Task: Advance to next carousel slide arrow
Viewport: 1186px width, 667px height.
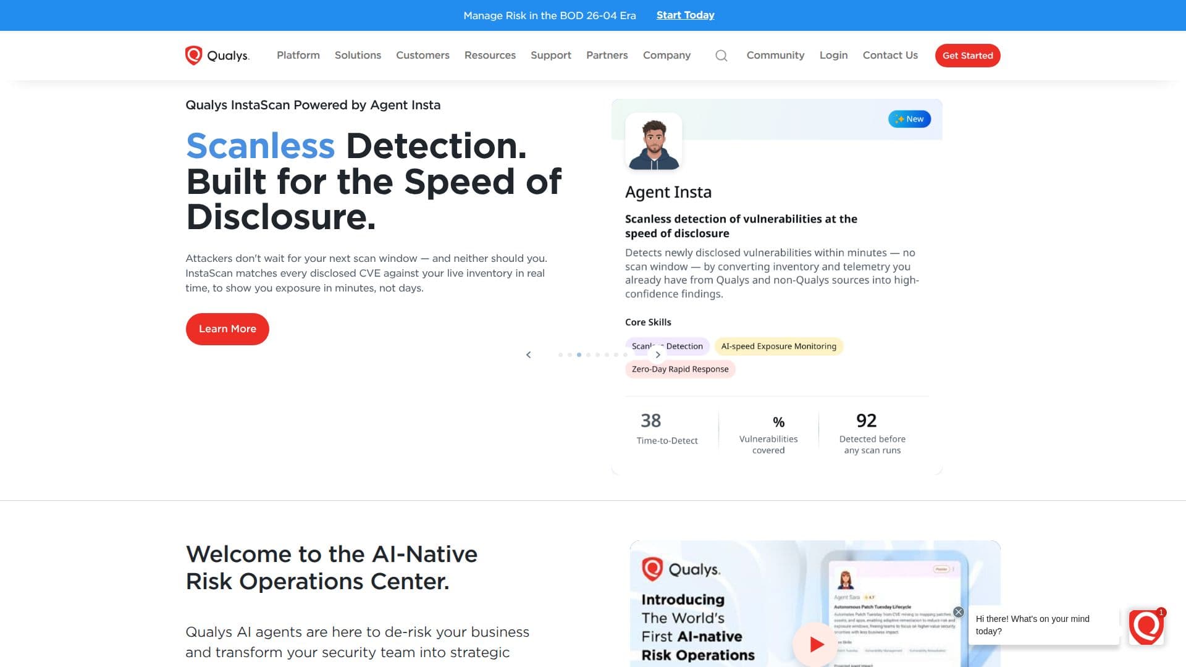Action: click(x=658, y=354)
